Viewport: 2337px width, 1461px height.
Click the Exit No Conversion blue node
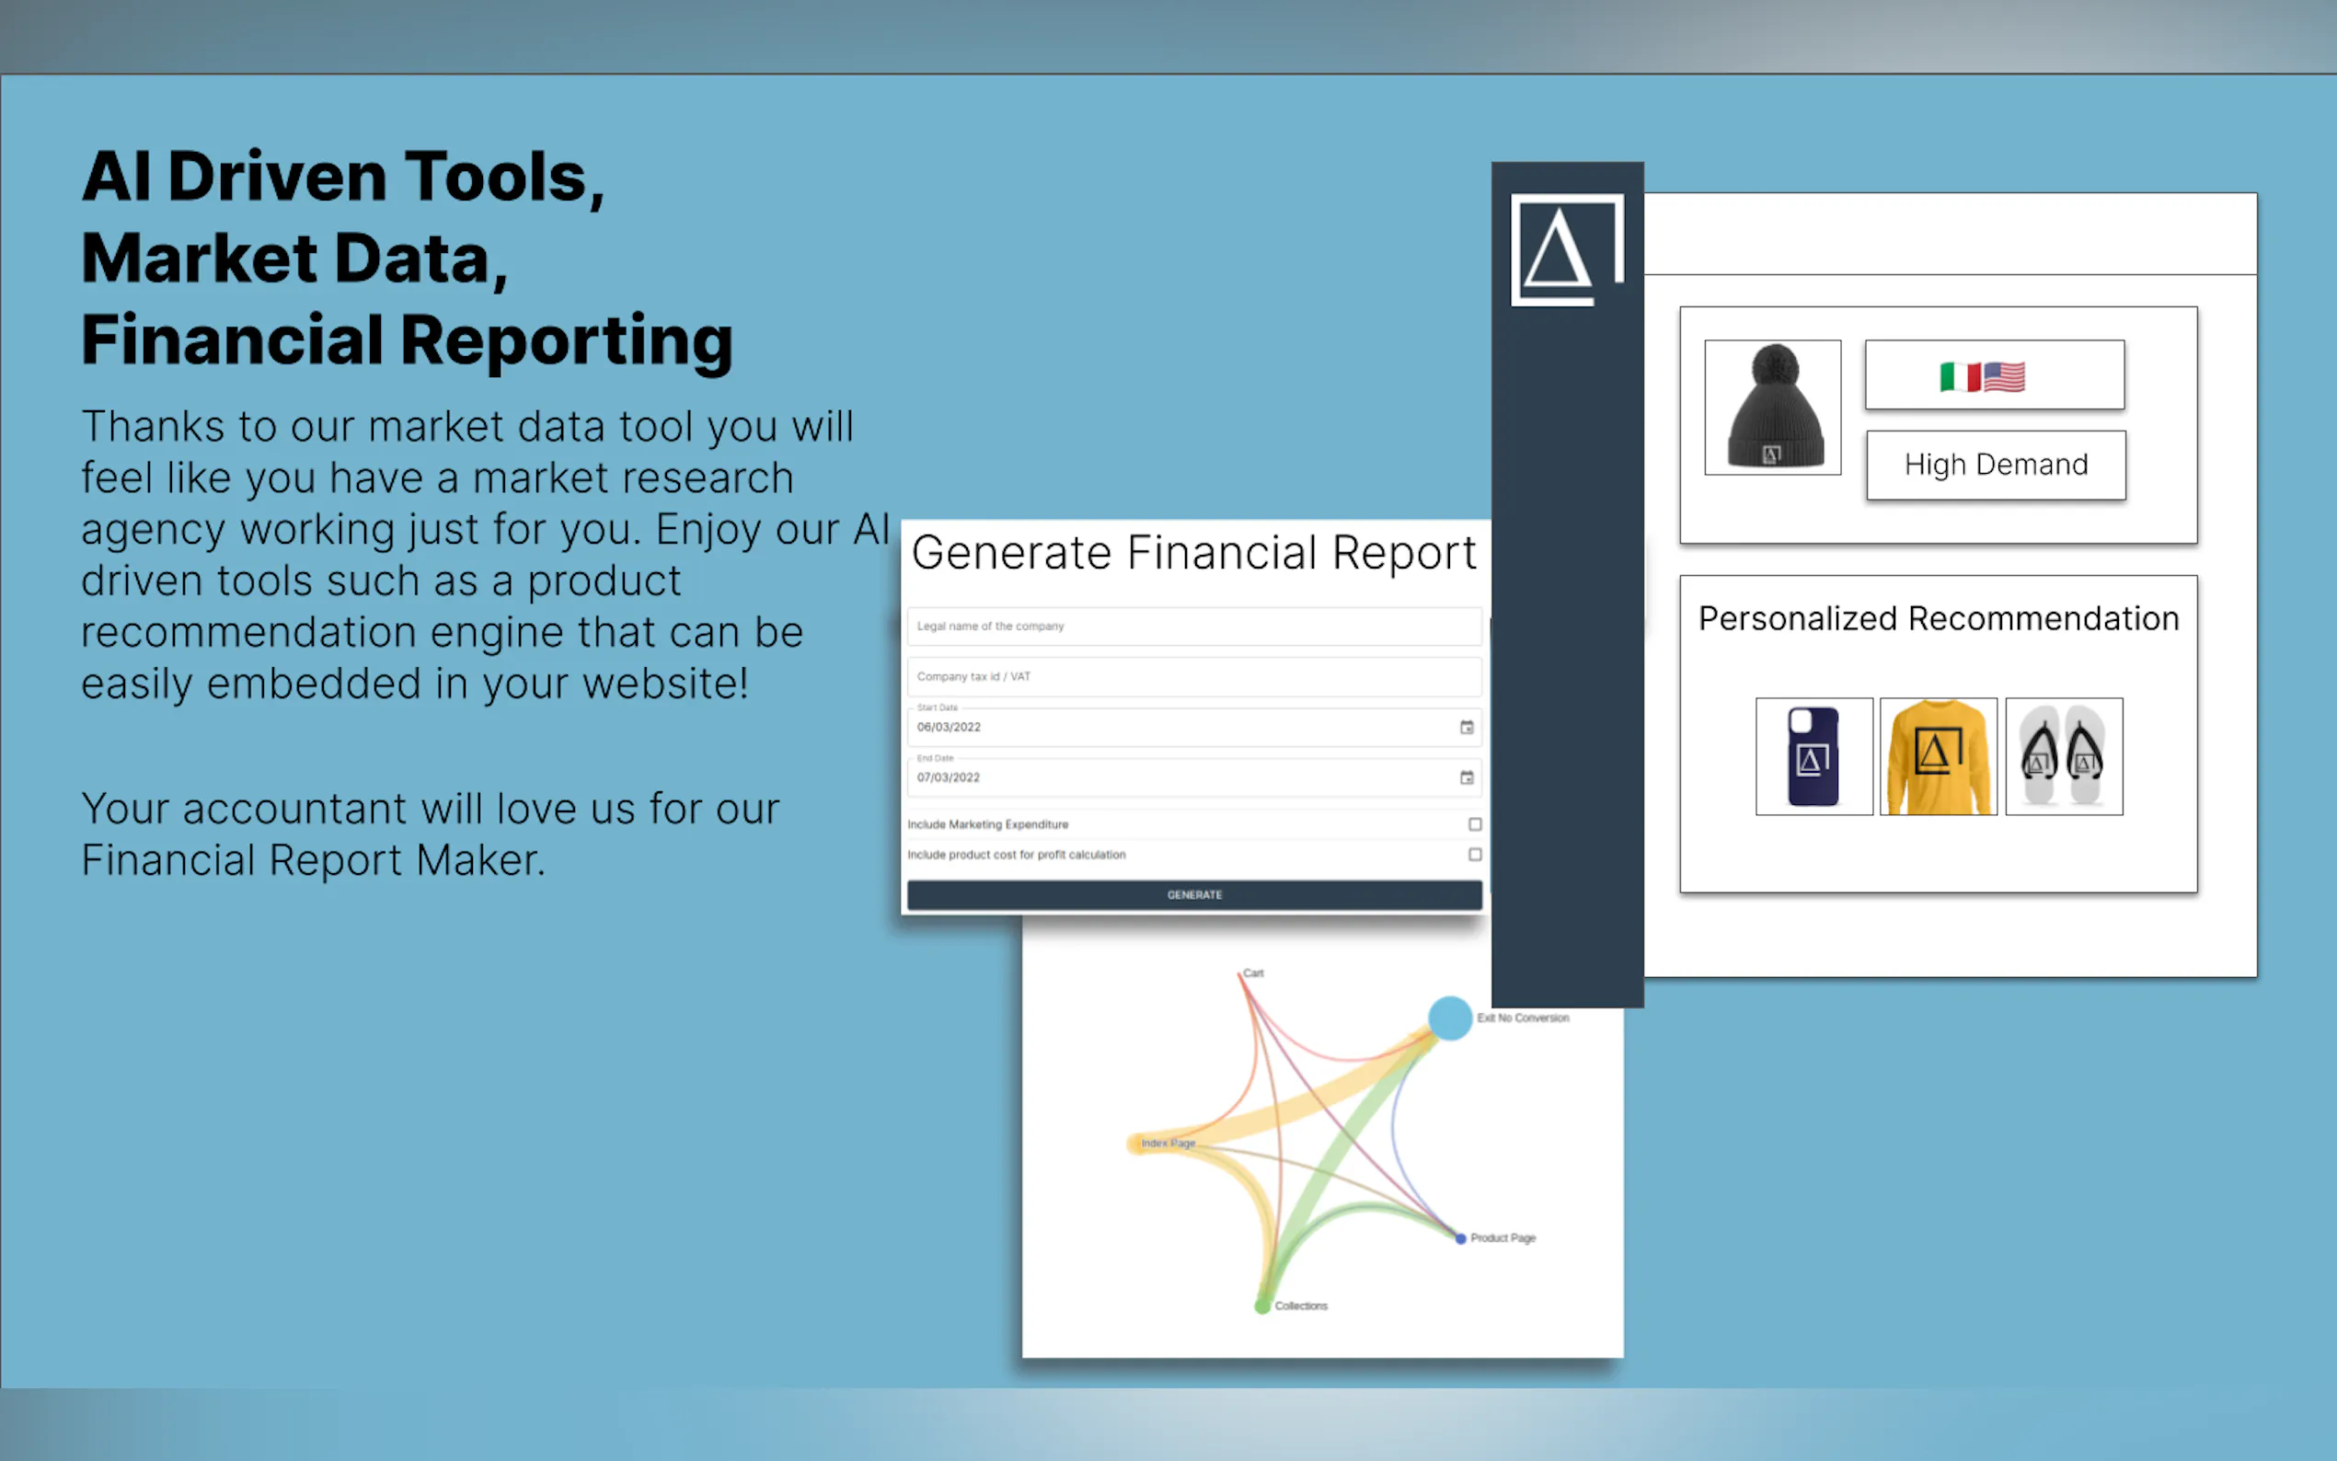[x=1449, y=1018]
